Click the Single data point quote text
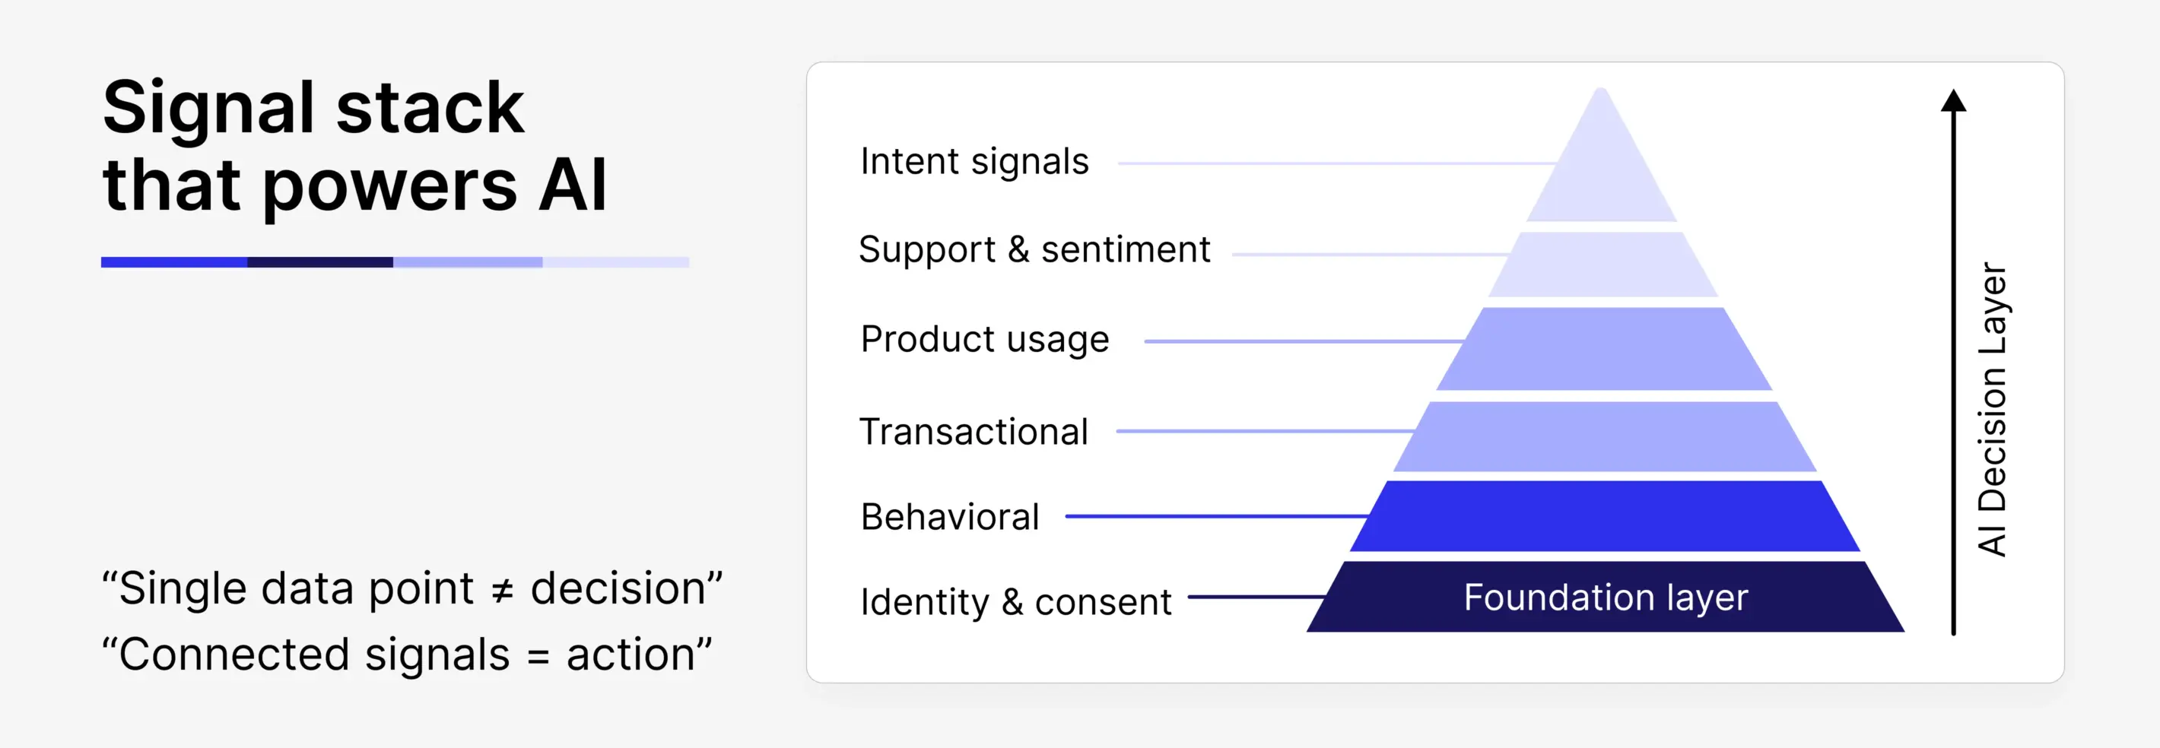This screenshot has width=2160, height=748. click(x=411, y=588)
